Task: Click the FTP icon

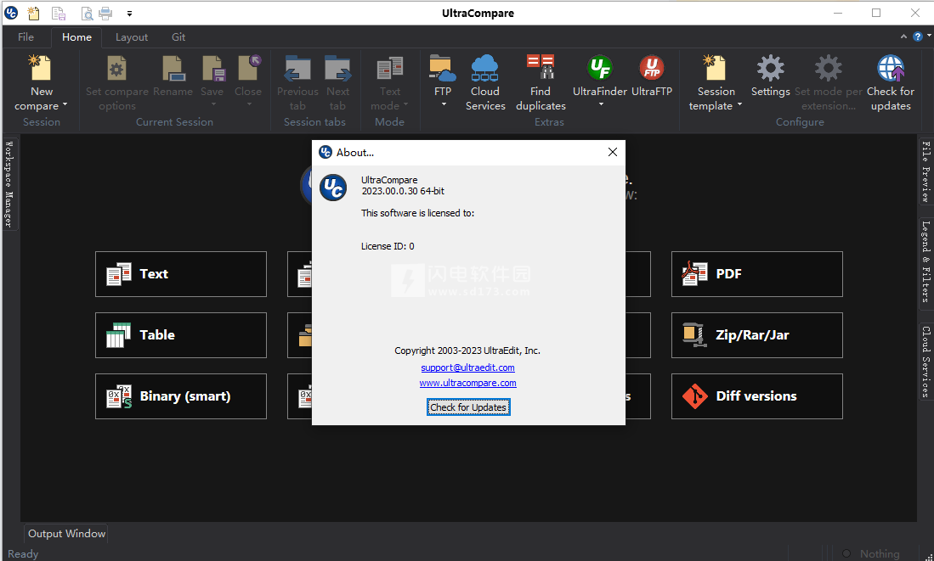Action: coord(443,68)
